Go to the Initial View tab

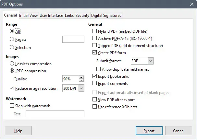pyautogui.click(x=29, y=16)
